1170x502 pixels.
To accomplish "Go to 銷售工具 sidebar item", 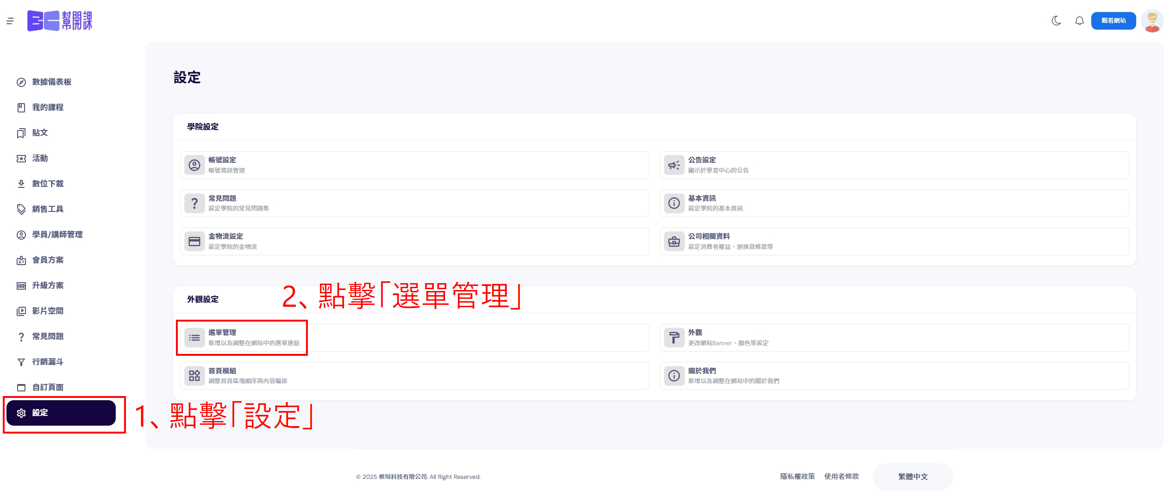I will pos(48,209).
